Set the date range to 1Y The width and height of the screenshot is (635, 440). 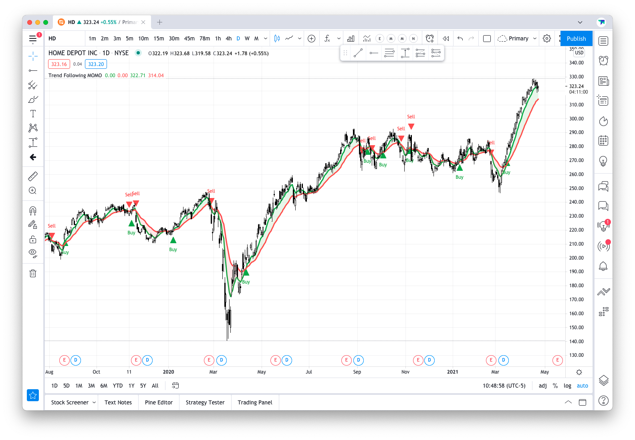coord(131,386)
